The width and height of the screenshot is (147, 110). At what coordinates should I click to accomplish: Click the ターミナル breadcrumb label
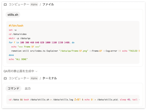[x=50, y=78]
